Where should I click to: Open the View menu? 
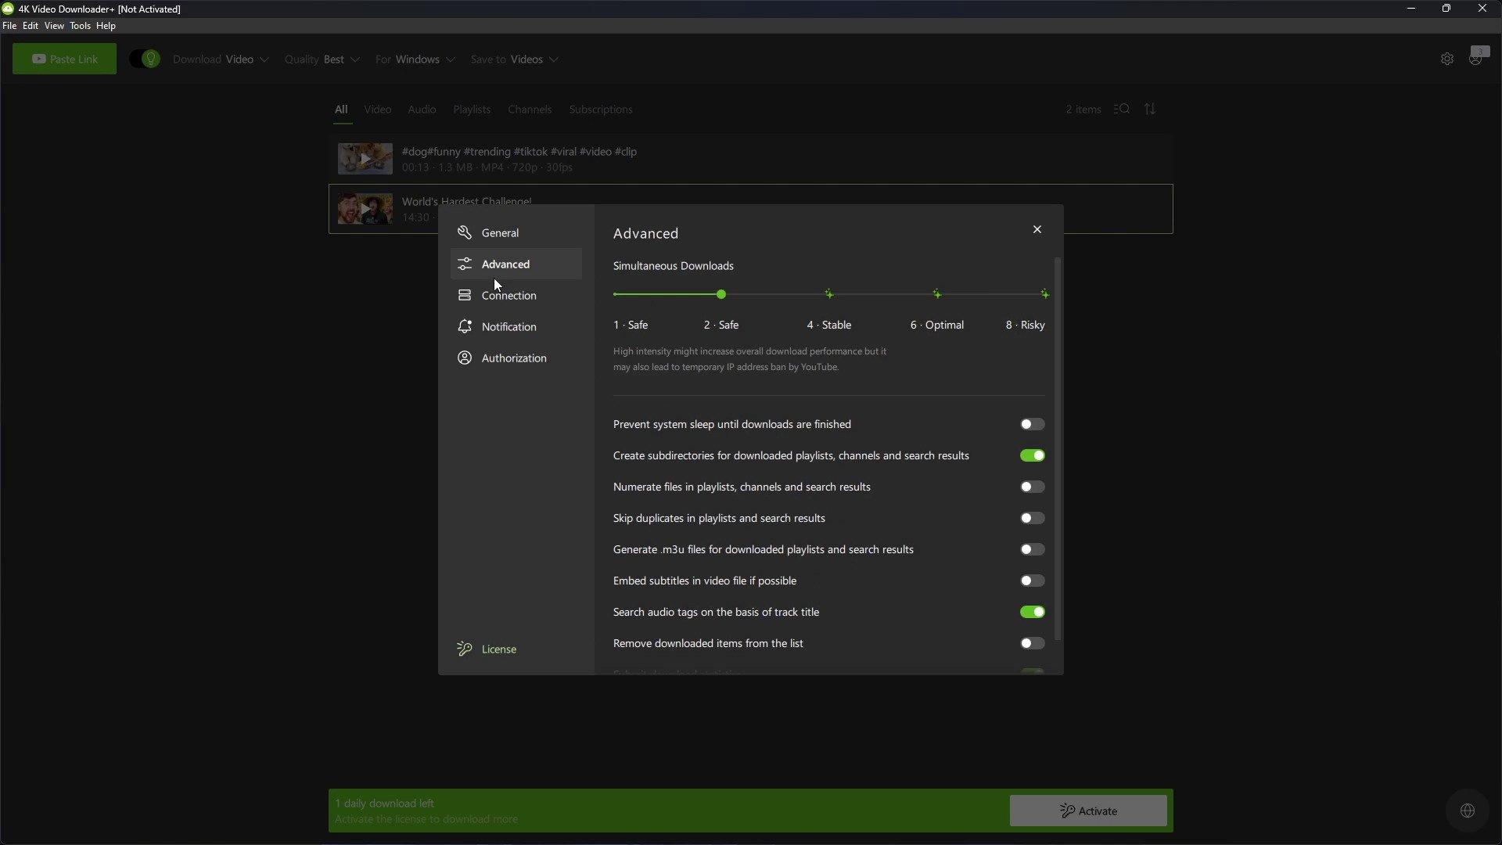pyautogui.click(x=54, y=26)
